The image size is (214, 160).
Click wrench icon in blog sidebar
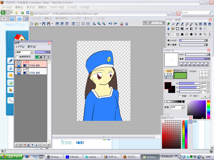click(x=11, y=100)
